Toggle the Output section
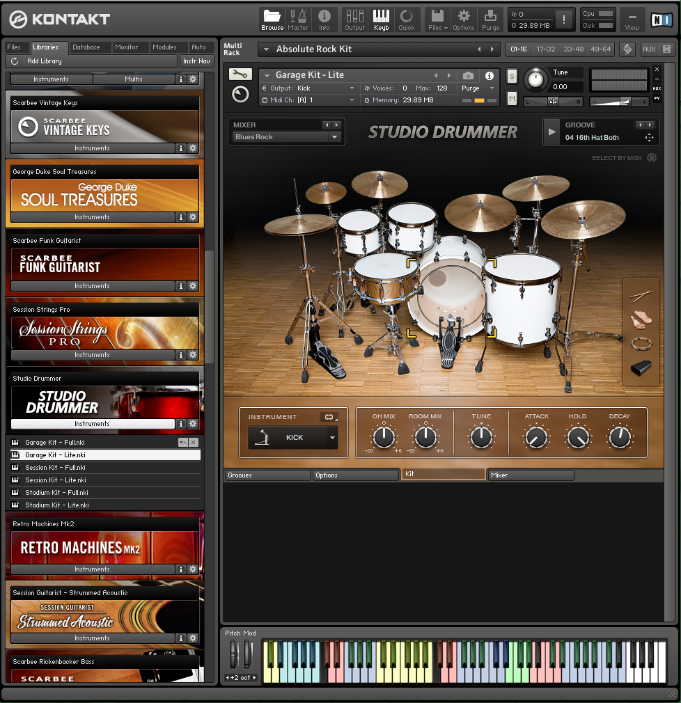This screenshot has width=681, height=703. coord(354,20)
